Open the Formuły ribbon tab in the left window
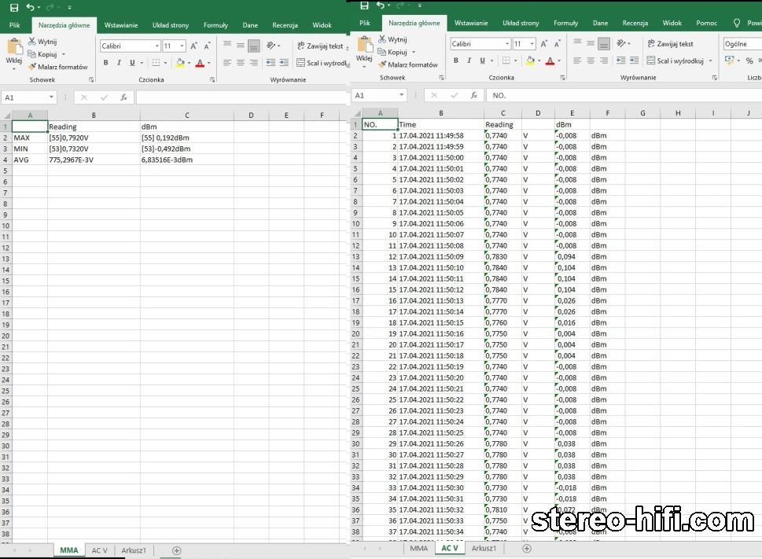This screenshot has width=762, height=559. point(215,25)
